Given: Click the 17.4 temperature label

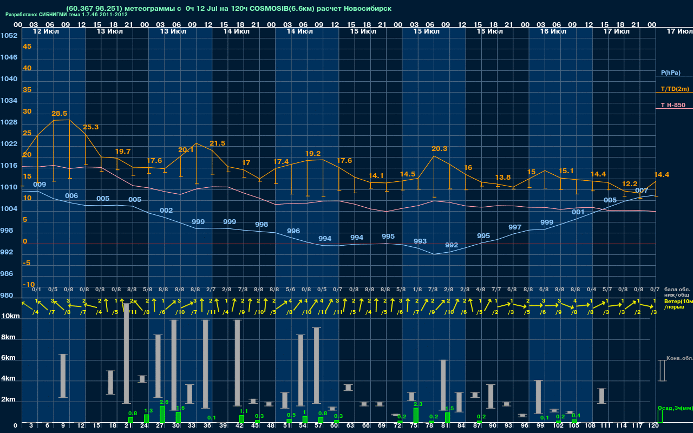Looking at the screenshot, I should coord(281,162).
